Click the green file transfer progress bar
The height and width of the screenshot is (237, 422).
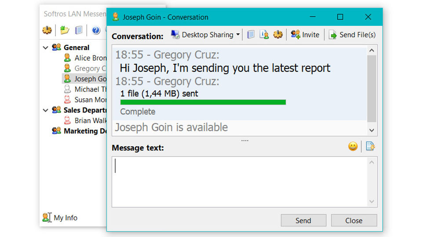coord(203,102)
